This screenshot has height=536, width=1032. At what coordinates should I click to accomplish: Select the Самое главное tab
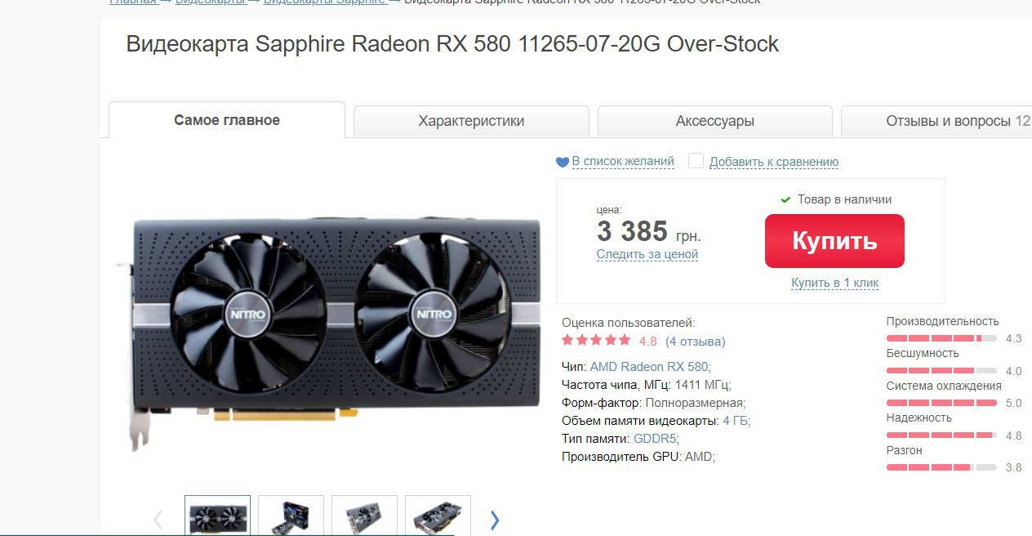tap(227, 120)
